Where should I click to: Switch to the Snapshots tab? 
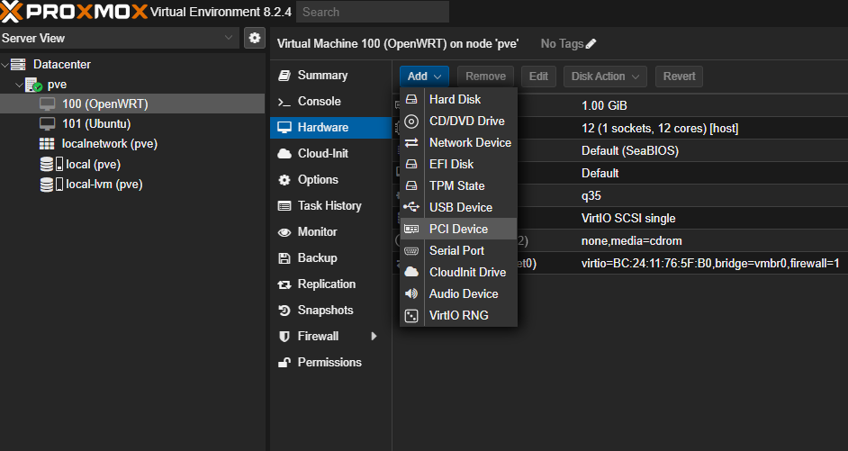point(325,311)
